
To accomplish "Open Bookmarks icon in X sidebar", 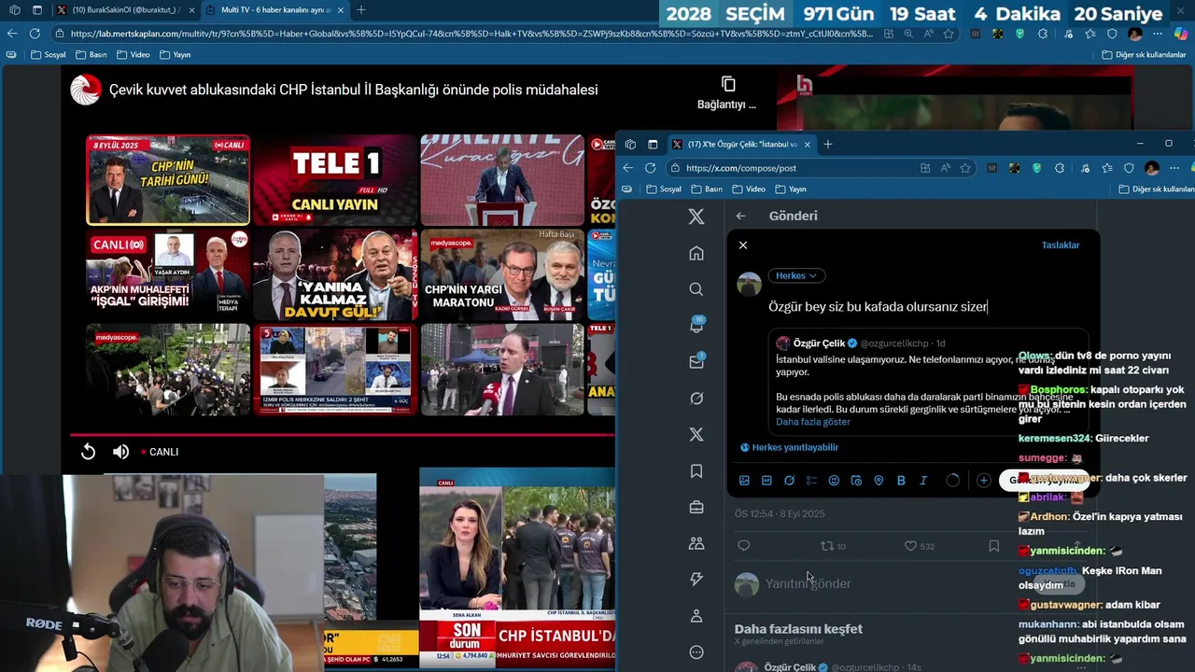I will click(696, 471).
